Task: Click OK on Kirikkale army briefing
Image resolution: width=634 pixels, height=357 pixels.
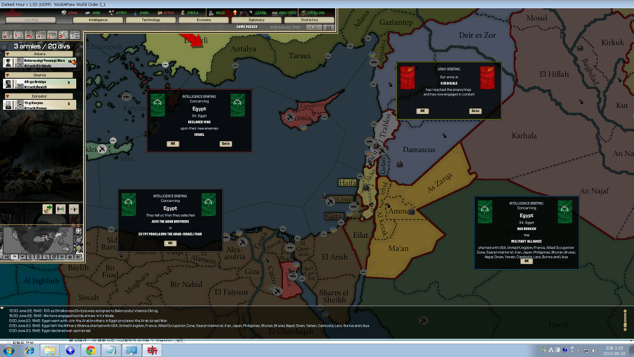Action: click(422, 111)
